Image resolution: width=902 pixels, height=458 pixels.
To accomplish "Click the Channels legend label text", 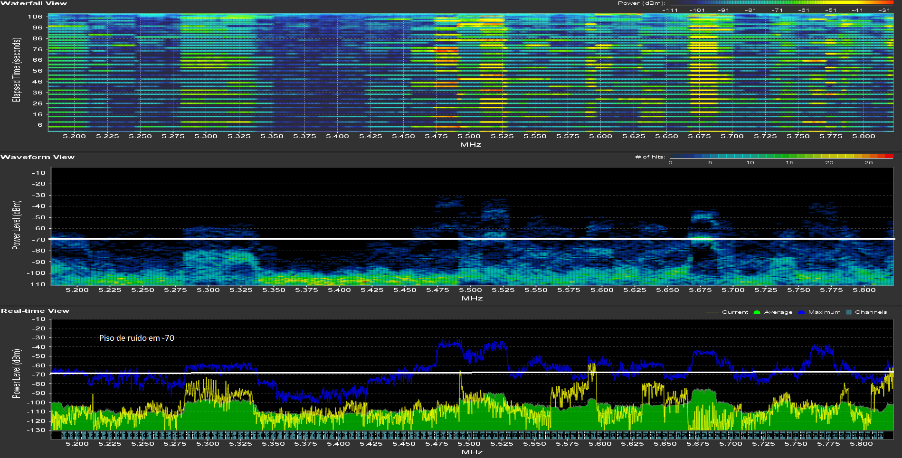I will click(x=871, y=312).
